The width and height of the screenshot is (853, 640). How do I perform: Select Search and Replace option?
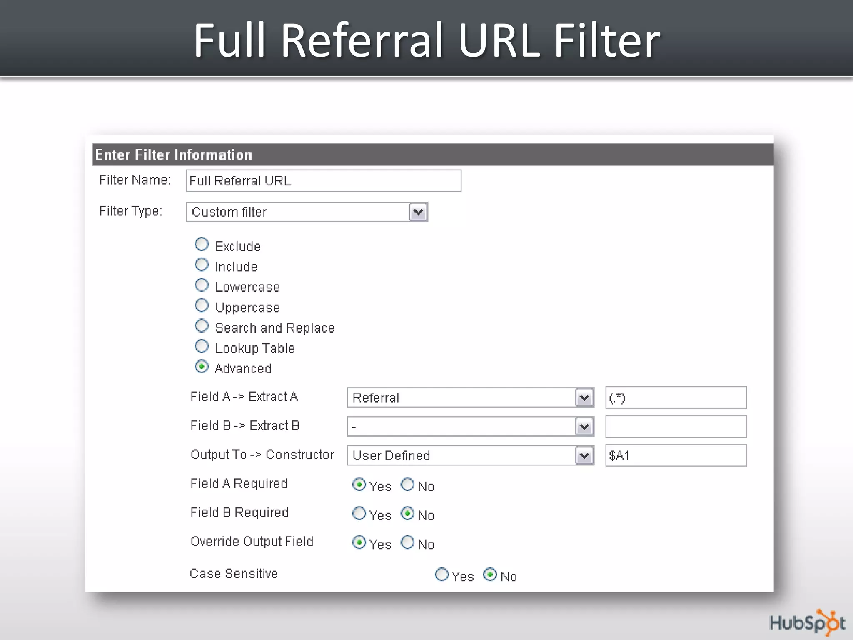point(202,326)
